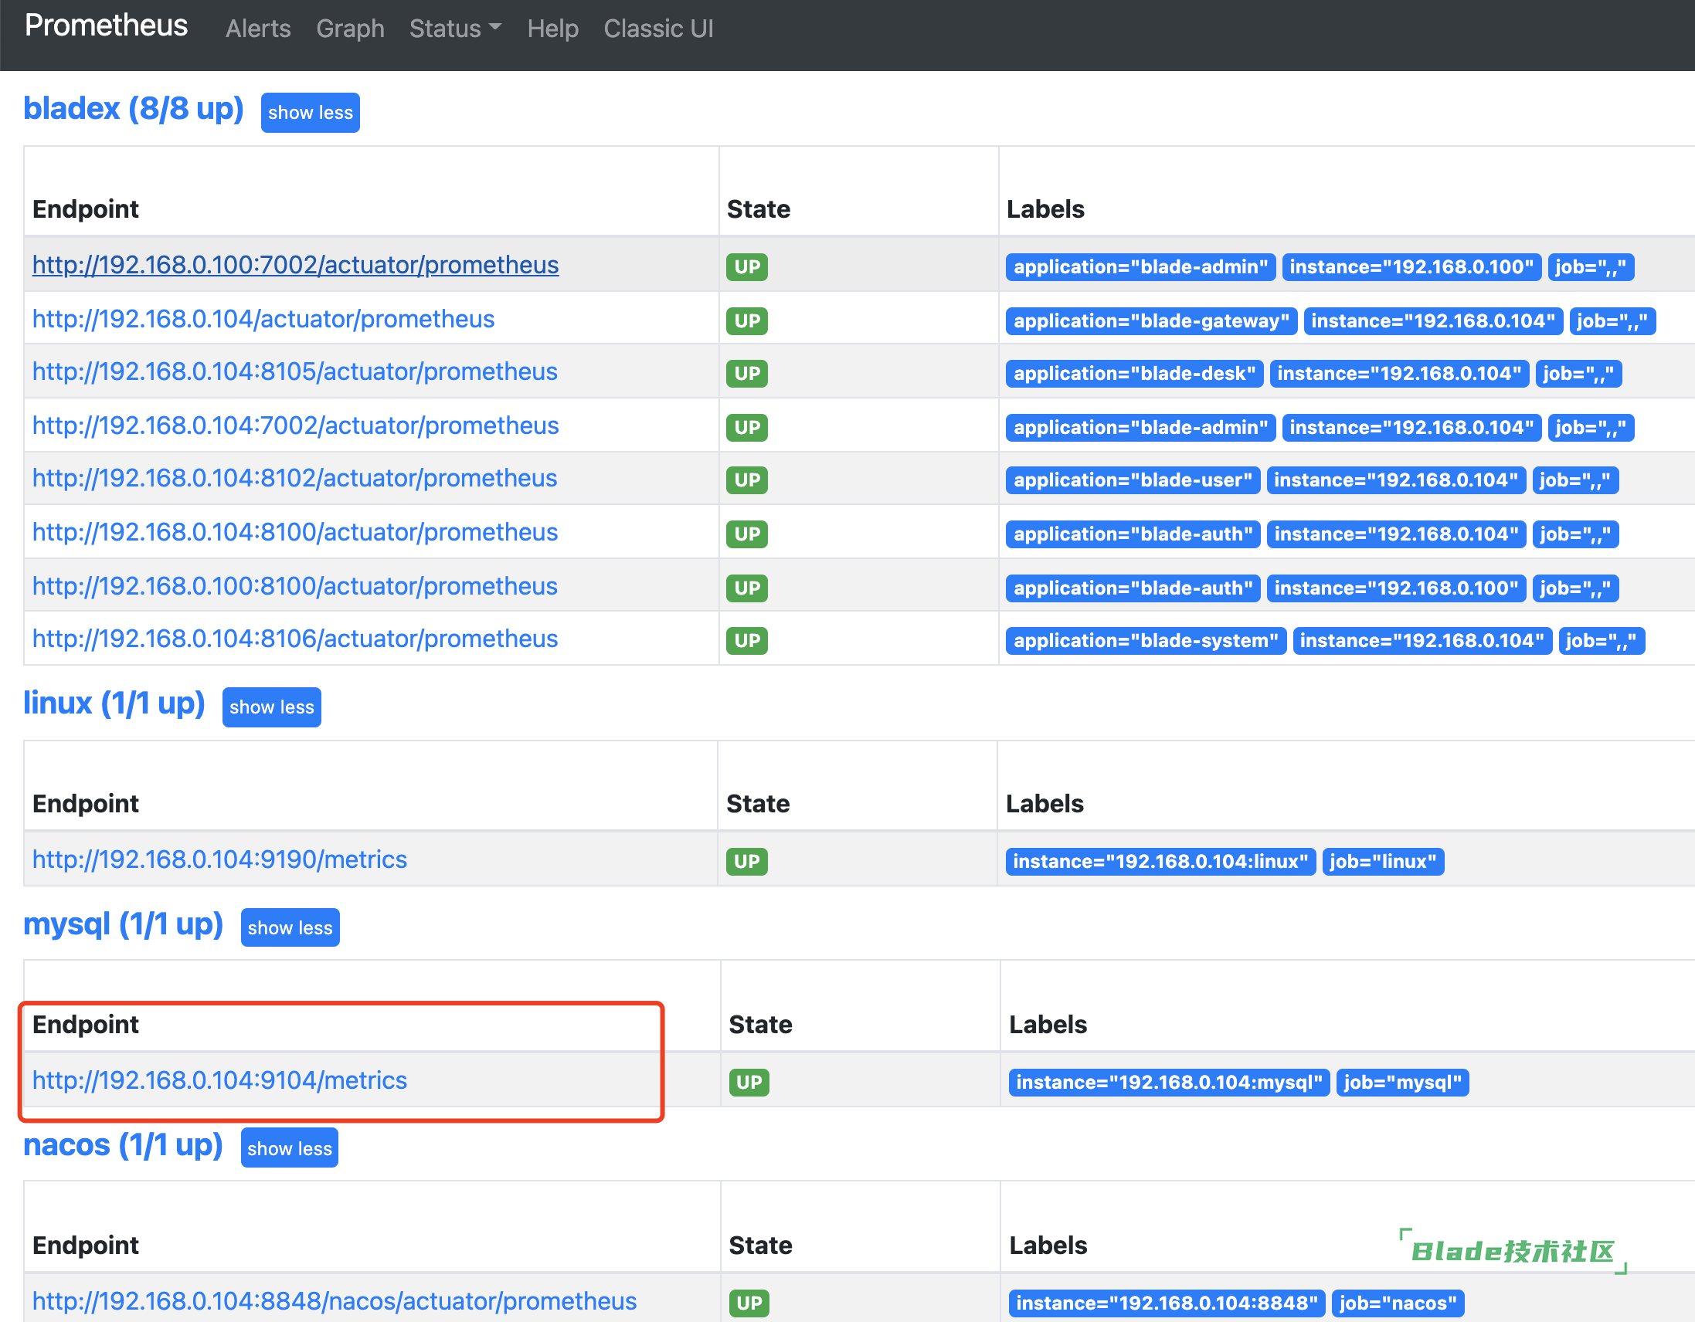Expand the Status dropdown menu
The height and width of the screenshot is (1322, 1695).
point(456,29)
